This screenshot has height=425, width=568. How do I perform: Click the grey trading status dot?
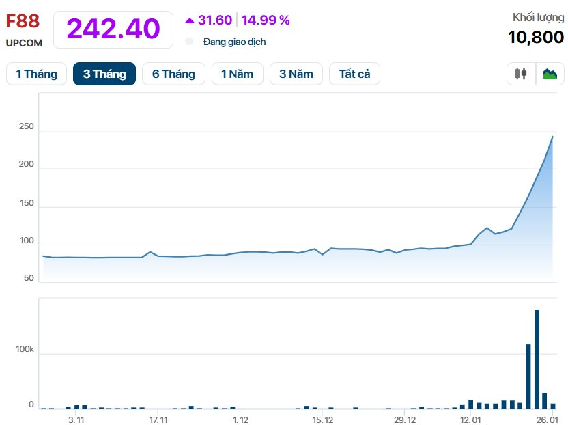click(189, 42)
